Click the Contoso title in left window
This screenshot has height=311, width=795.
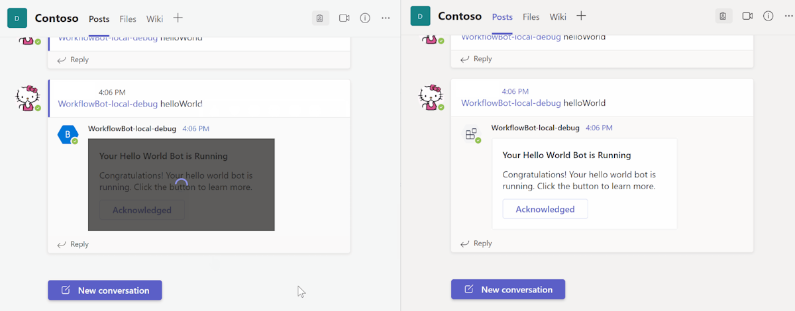[x=56, y=18]
